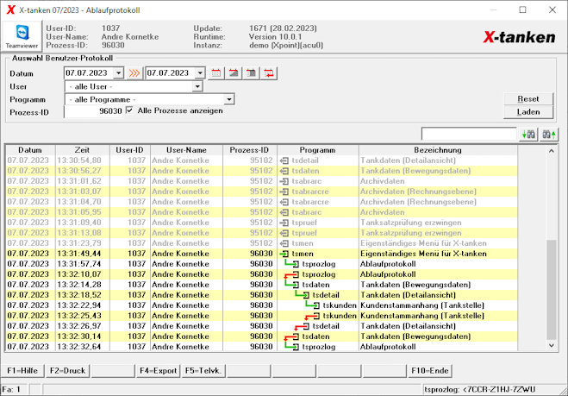
Task: Click the green arrow icon for tsdaten at 13:32:14,28
Action: 291,285
